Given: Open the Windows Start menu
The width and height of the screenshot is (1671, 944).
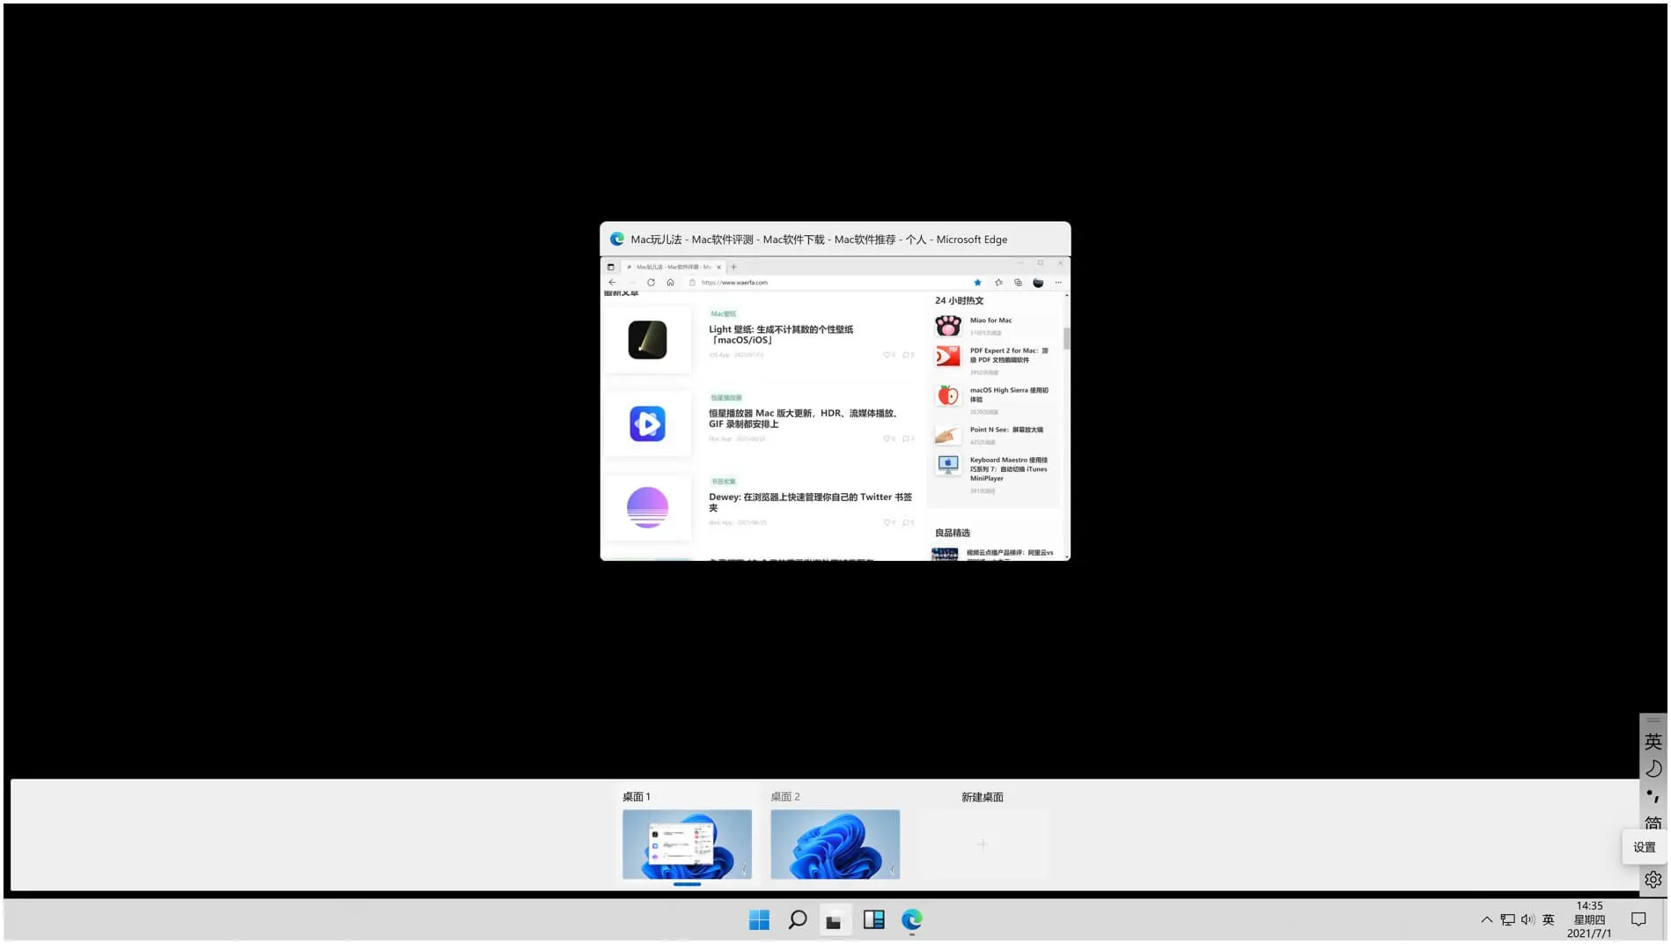Looking at the screenshot, I should [758, 919].
